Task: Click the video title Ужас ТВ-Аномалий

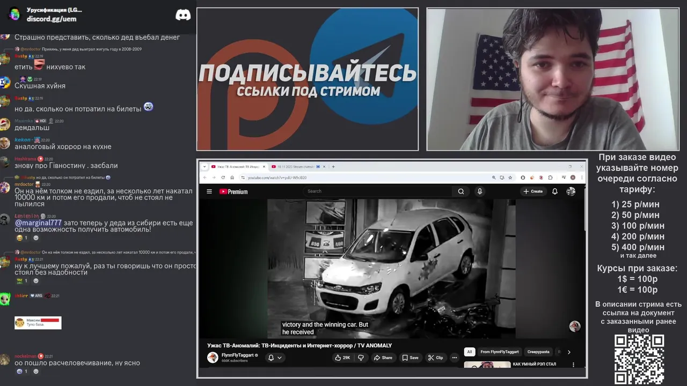Action: click(x=299, y=345)
